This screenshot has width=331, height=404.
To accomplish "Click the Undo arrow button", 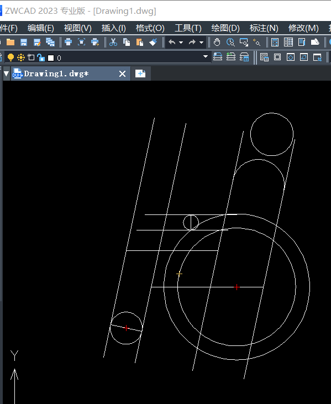I will coord(172,42).
